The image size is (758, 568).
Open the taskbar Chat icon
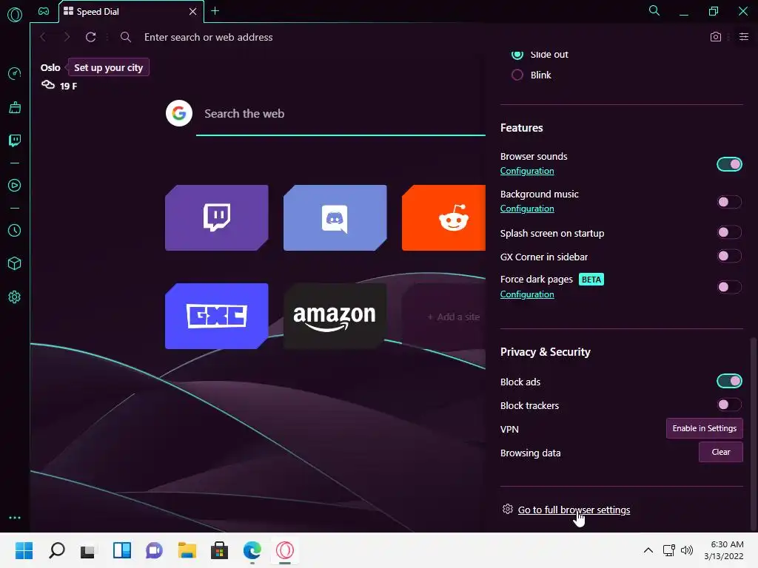pos(154,550)
